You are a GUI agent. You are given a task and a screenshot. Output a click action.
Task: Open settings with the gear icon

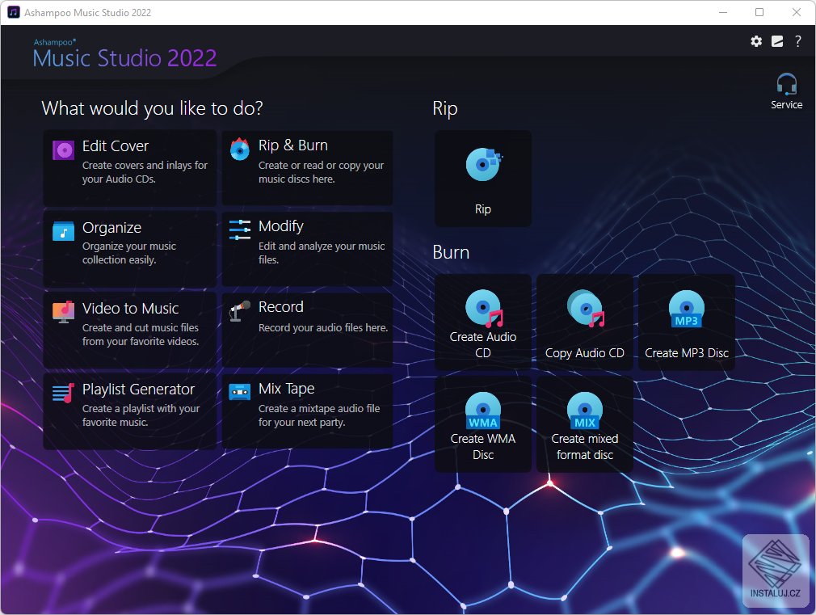[x=756, y=41]
